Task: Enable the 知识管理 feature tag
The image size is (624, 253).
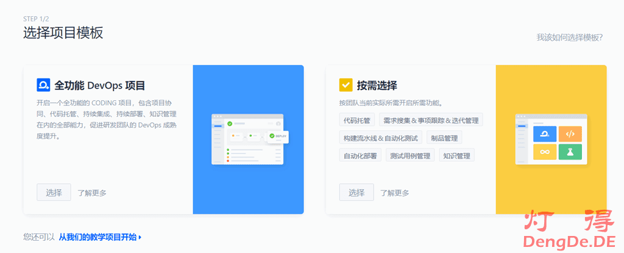Action: [x=456, y=156]
